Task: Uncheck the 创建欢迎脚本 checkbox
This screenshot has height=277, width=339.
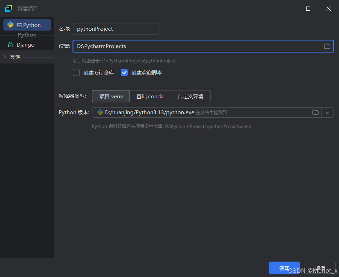Action: (x=124, y=72)
